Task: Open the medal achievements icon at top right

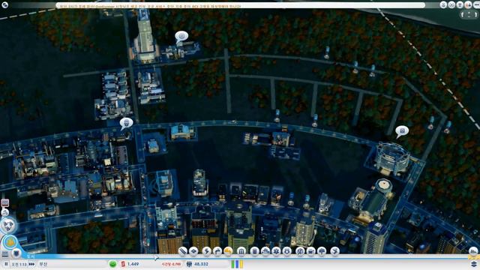Action: click(x=443, y=4)
